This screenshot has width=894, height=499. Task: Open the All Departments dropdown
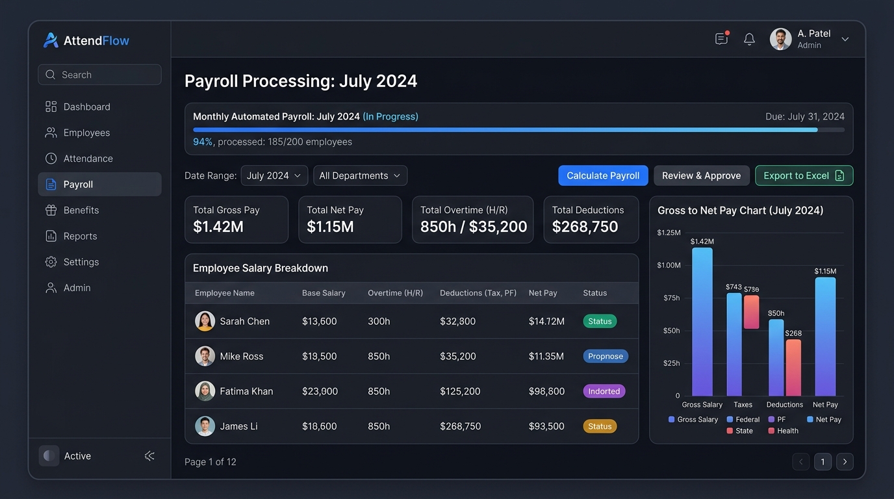[x=361, y=175]
